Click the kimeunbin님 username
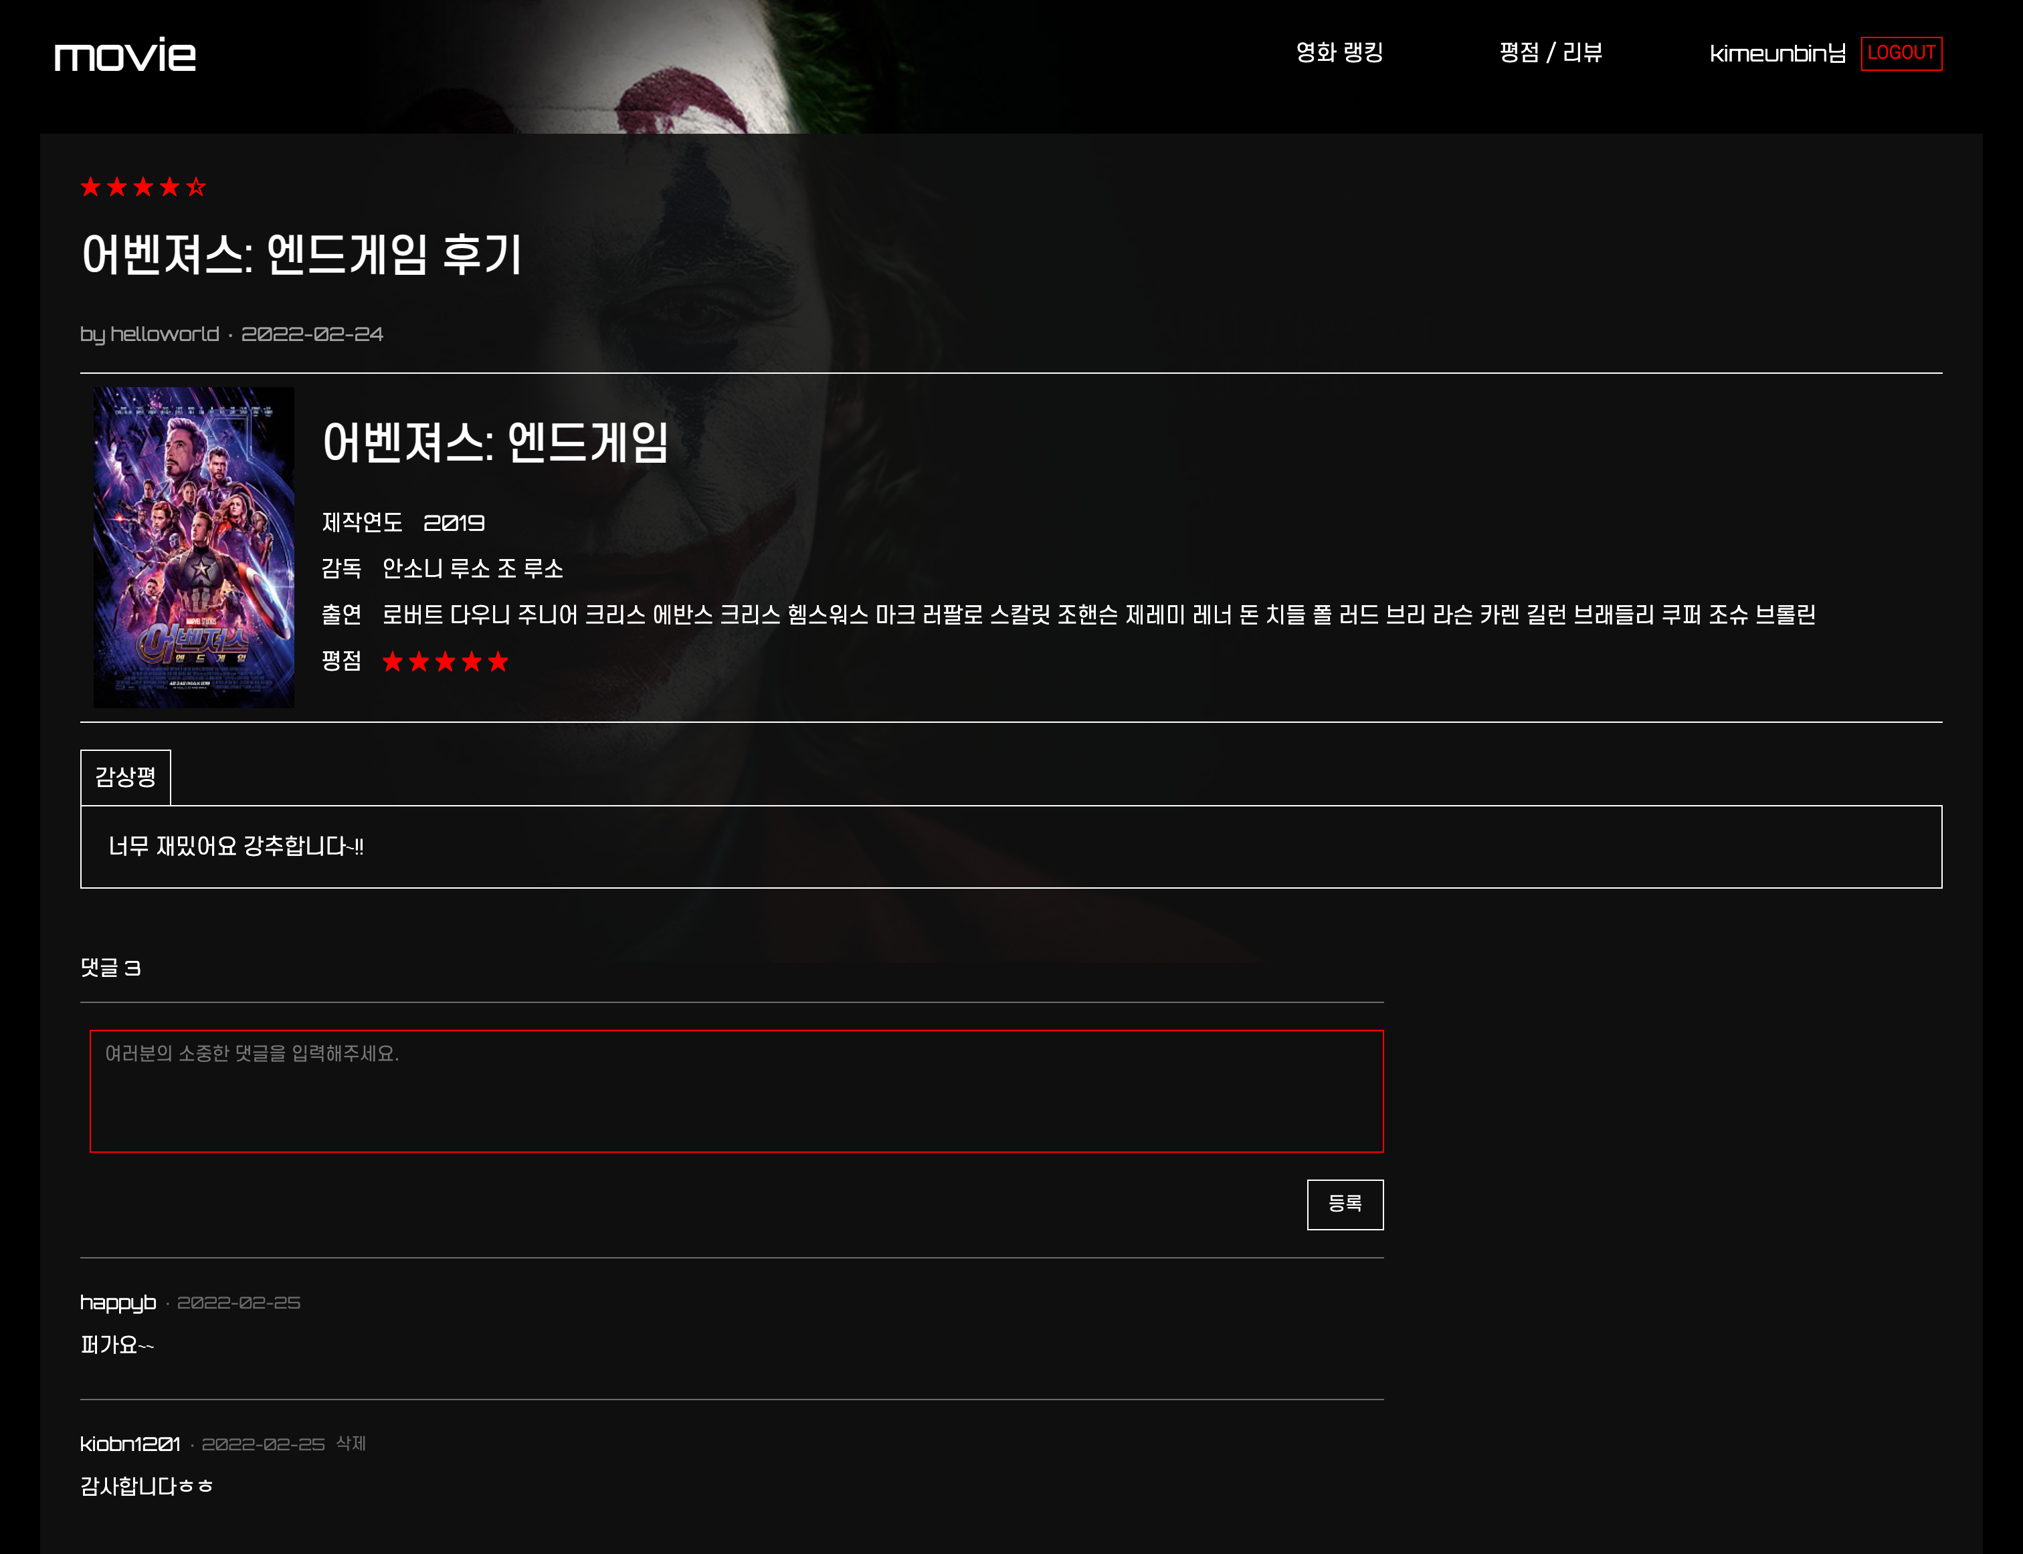This screenshot has height=1554, width=2023. tap(1777, 53)
